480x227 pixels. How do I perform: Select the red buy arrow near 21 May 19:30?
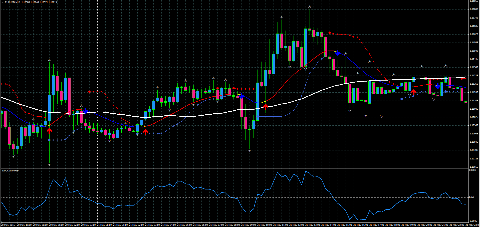tap(414, 92)
